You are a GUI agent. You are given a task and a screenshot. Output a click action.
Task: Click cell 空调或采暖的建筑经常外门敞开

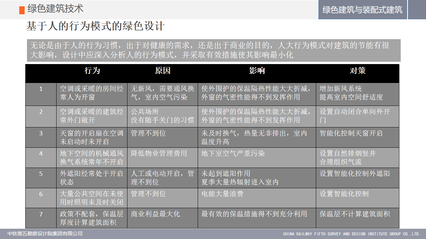(x=92, y=117)
